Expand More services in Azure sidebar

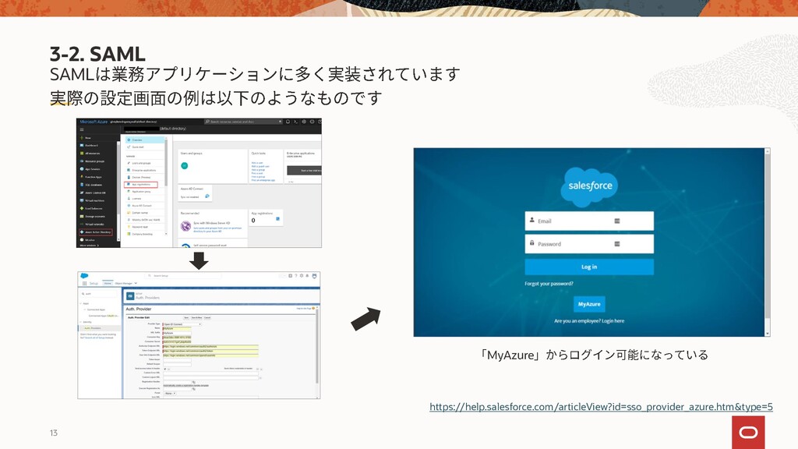coord(90,246)
